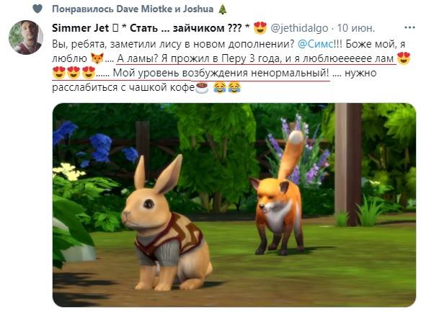
Task: Click the heart-eyes emoji beside the name
Action: coord(260,27)
